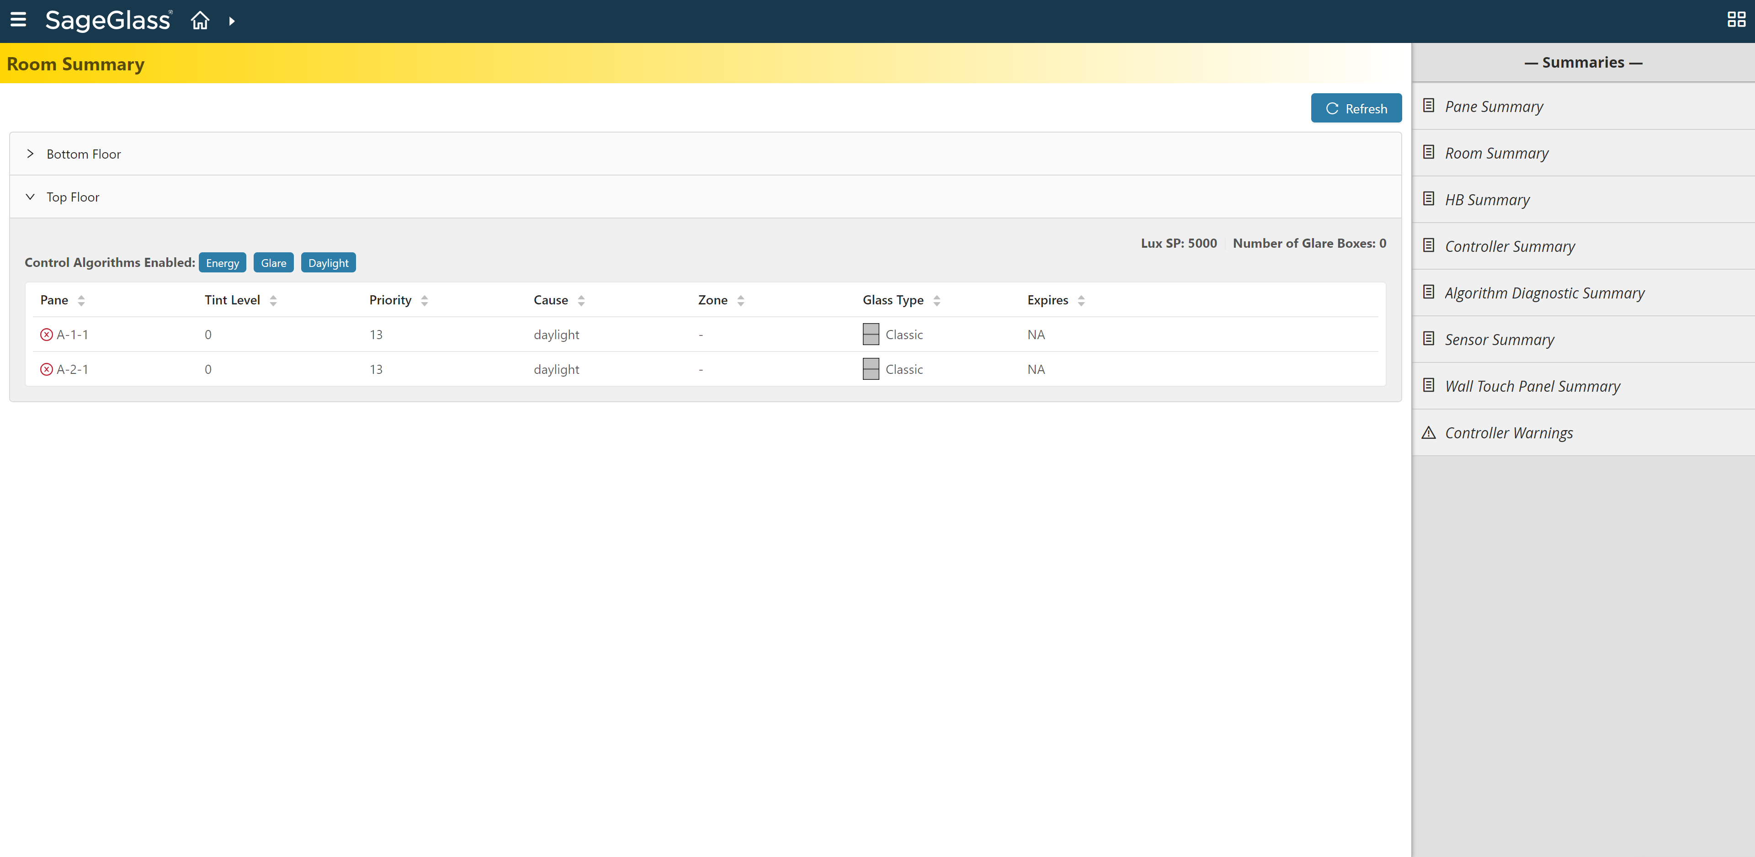Sort the table by Tint Level
The width and height of the screenshot is (1755, 857).
pos(273,300)
